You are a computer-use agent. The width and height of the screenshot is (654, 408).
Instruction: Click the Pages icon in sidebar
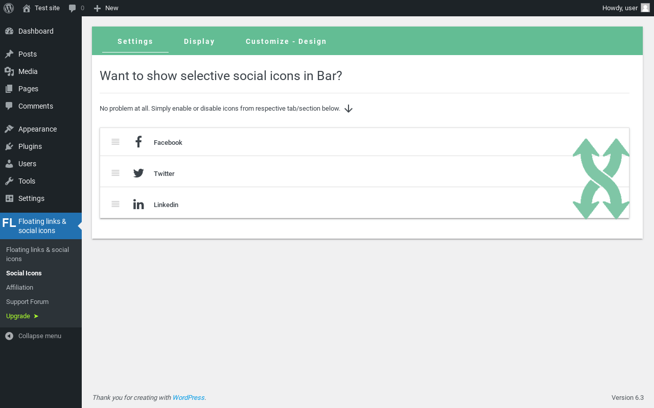point(9,89)
